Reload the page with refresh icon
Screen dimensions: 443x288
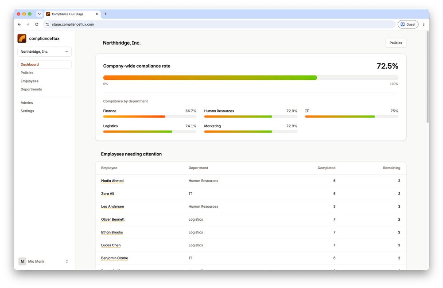37,24
